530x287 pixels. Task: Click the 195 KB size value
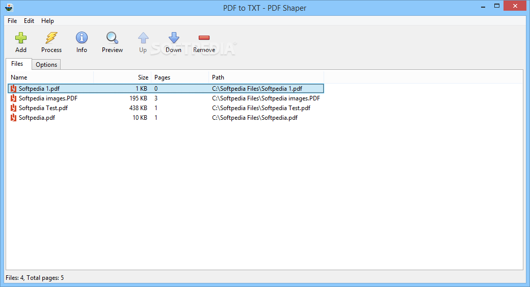(138, 98)
